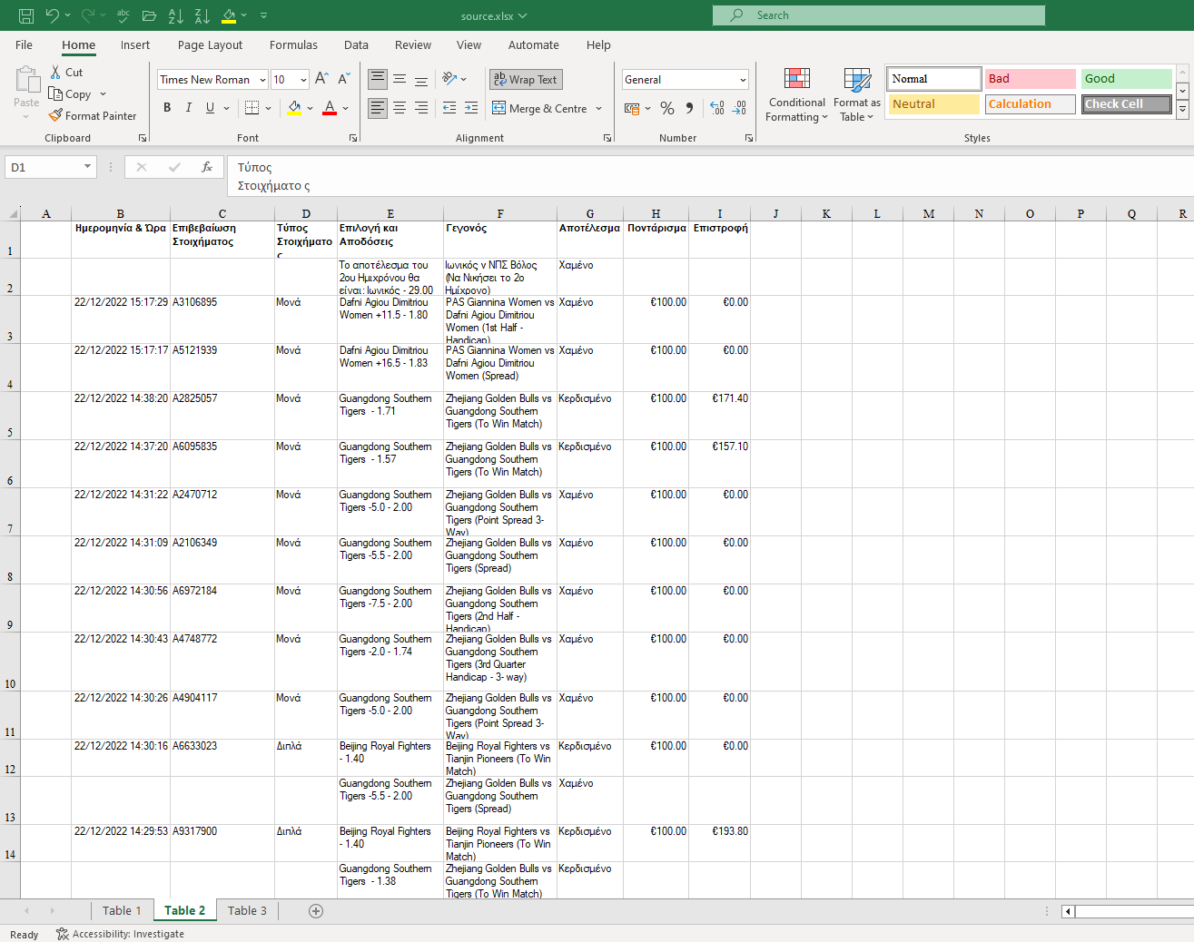Click inside the formula bar text

coord(711,176)
